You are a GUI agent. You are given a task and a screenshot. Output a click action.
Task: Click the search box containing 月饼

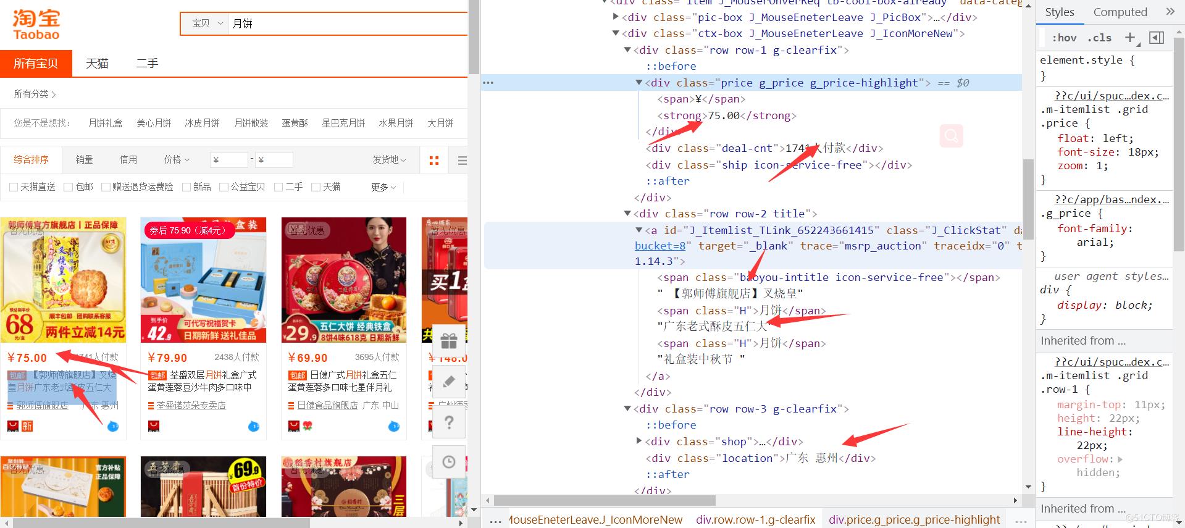[348, 23]
